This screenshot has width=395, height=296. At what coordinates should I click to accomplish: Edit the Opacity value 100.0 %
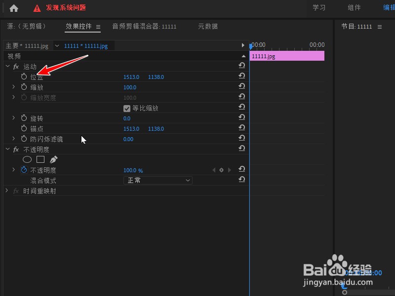tap(133, 170)
